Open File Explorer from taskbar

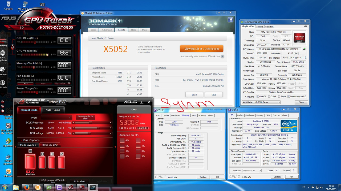(x=16, y=188)
